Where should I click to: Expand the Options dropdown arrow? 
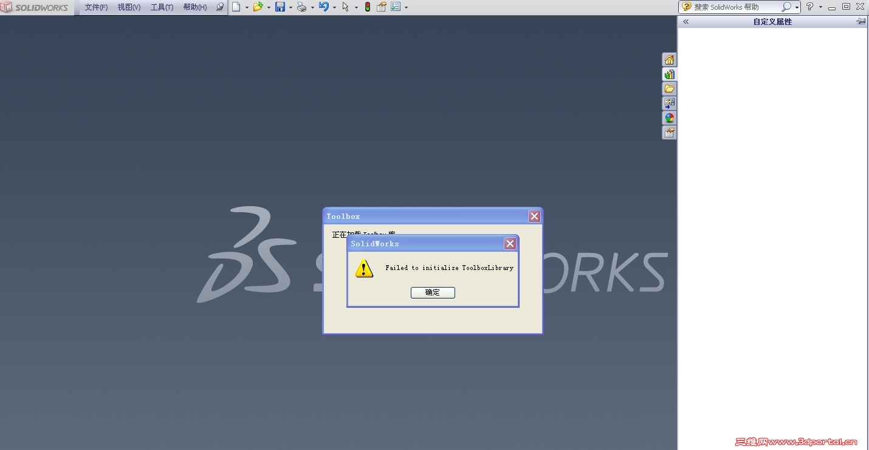pyautogui.click(x=406, y=8)
